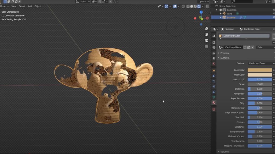This screenshot has height=154, width=275.
Task: Open the Options dropdown
Action: (x=204, y=2)
